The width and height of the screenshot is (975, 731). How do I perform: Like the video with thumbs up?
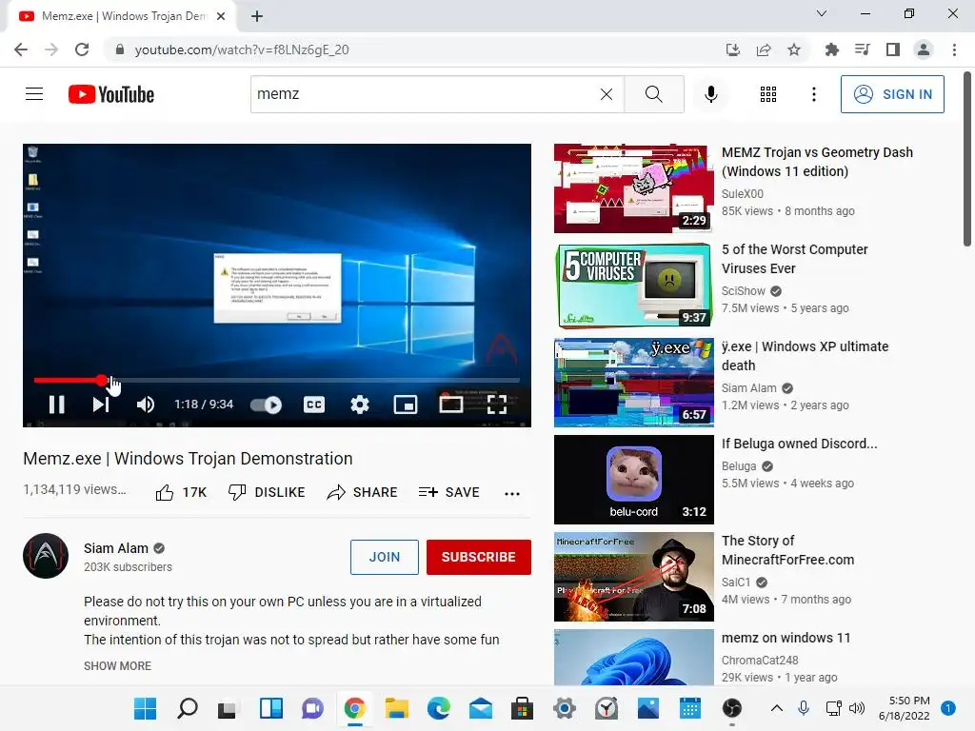181,492
